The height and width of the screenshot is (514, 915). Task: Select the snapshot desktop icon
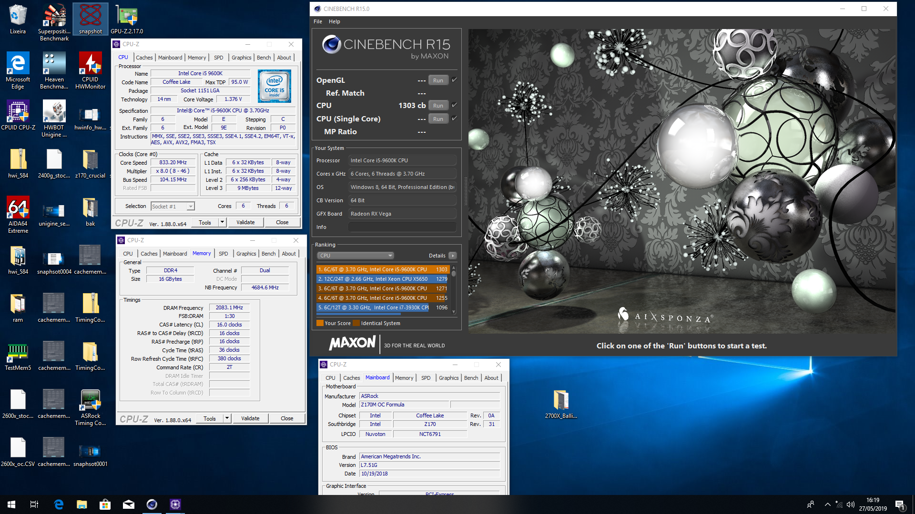tap(90, 19)
